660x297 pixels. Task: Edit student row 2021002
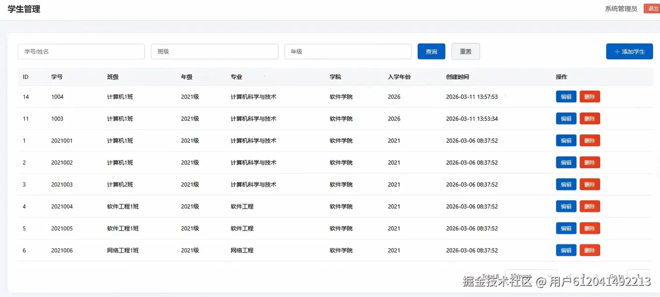click(x=566, y=162)
